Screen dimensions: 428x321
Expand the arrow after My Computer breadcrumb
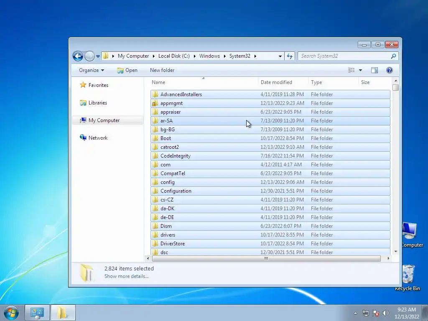click(x=153, y=56)
